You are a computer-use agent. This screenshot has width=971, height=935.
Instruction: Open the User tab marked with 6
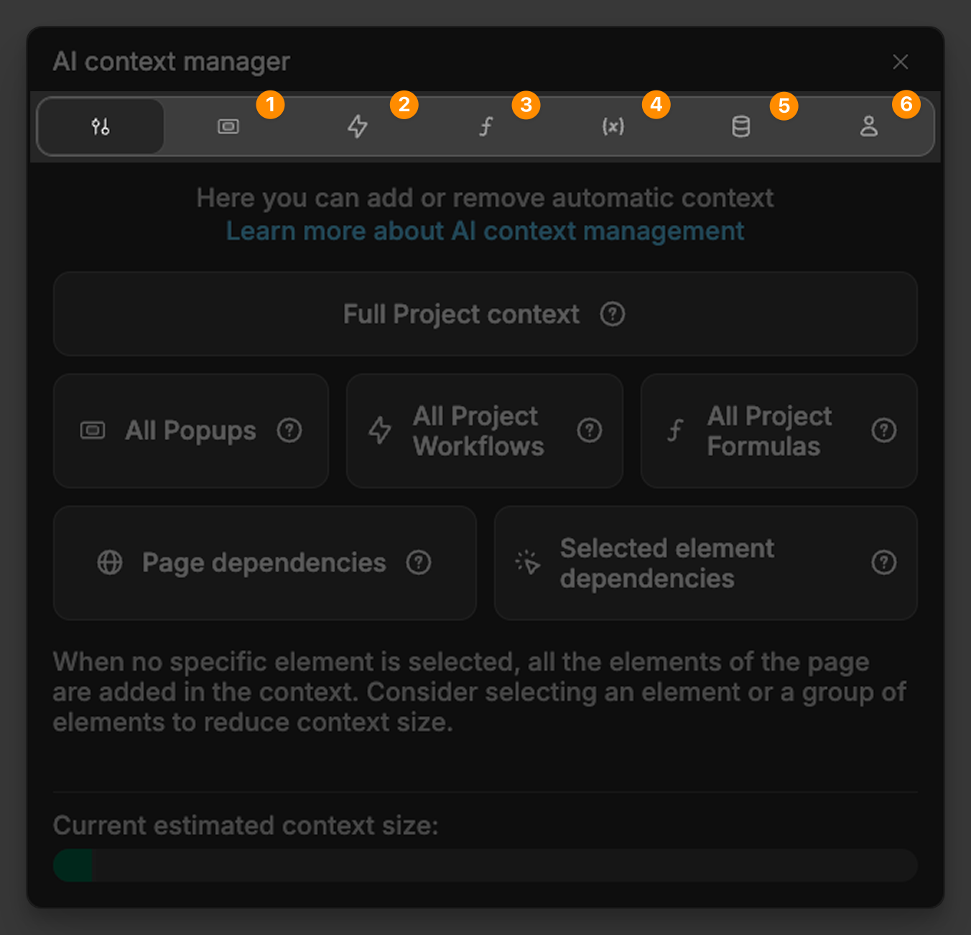870,126
